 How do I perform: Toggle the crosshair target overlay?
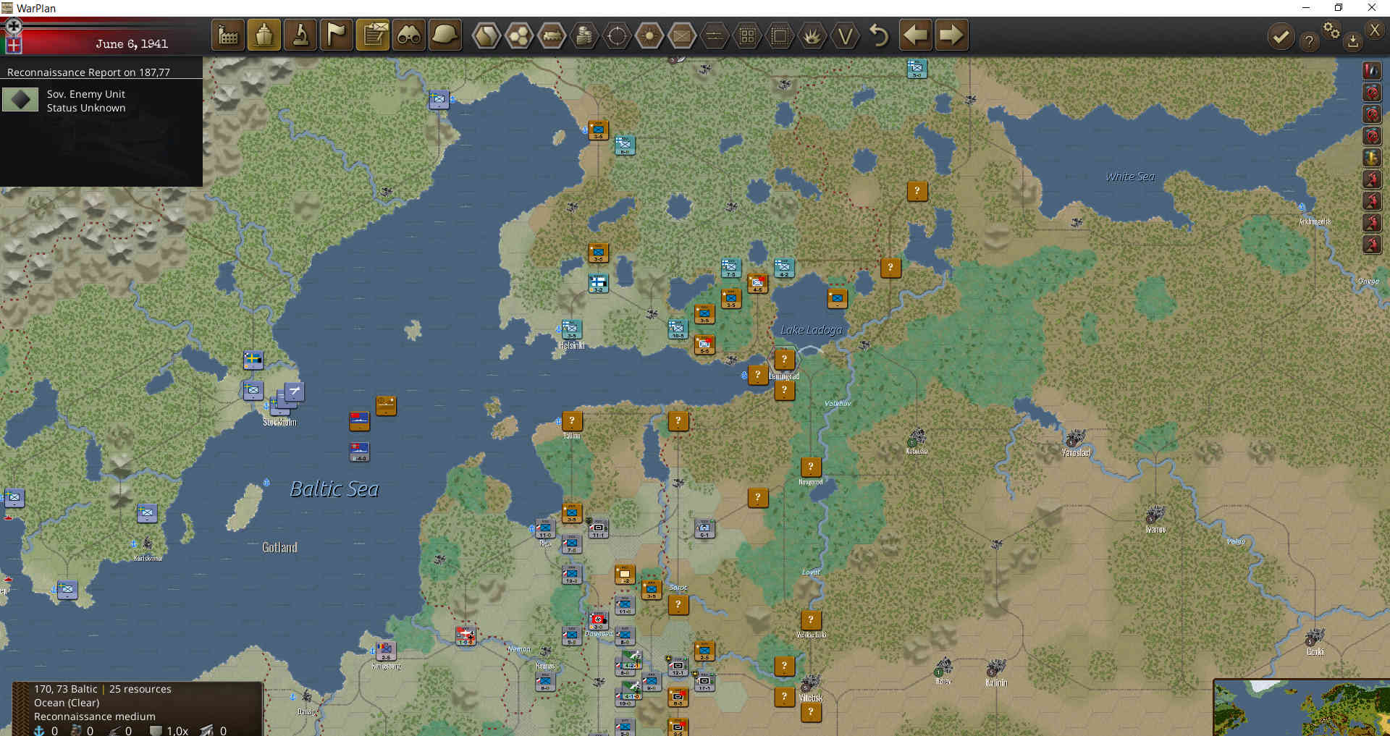pos(617,35)
